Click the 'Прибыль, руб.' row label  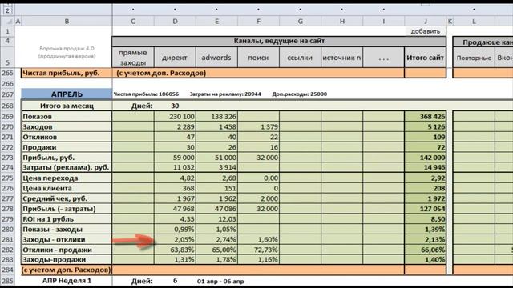[67, 158]
